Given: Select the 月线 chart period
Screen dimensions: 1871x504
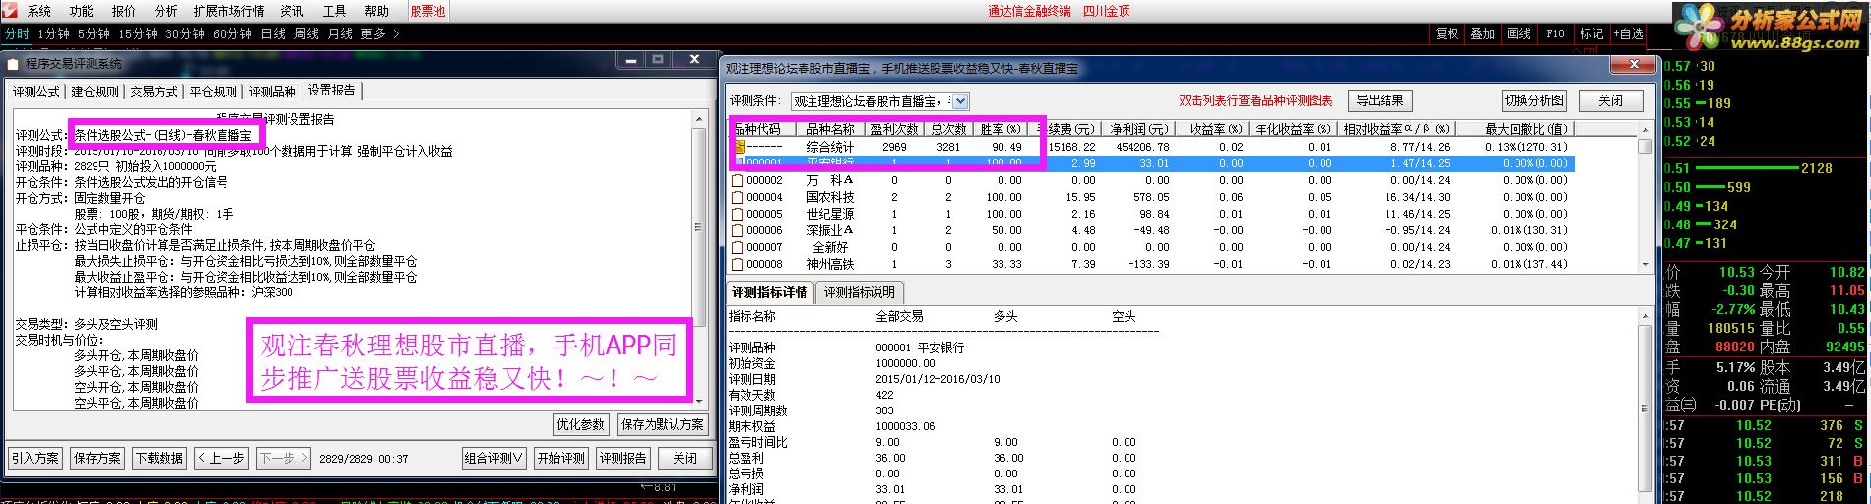Looking at the screenshot, I should (340, 33).
